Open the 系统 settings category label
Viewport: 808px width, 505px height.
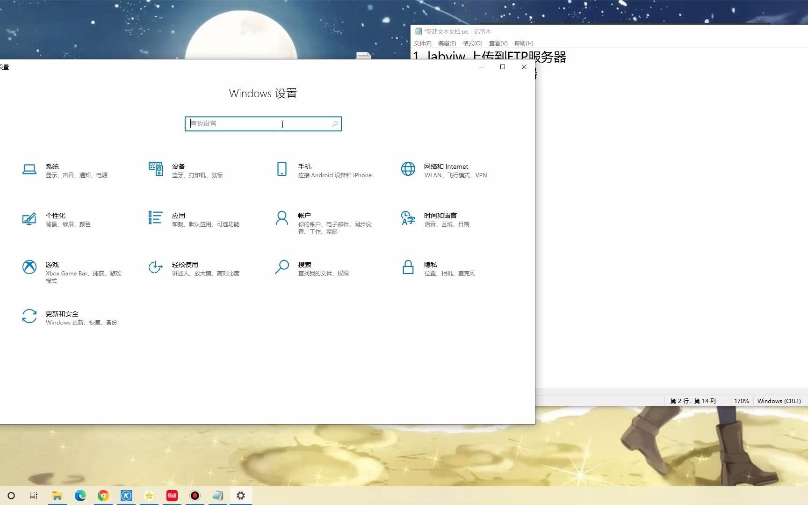(x=52, y=166)
